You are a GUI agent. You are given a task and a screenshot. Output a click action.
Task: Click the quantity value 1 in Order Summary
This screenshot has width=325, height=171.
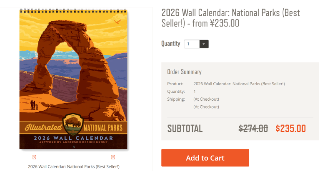195,92
